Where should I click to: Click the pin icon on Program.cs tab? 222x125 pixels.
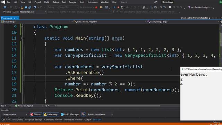click(x=14, y=18)
